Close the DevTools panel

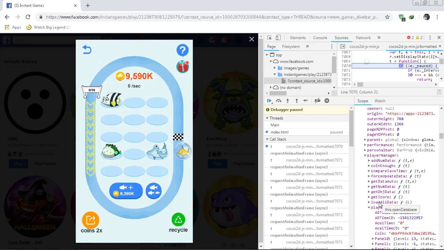439,37
